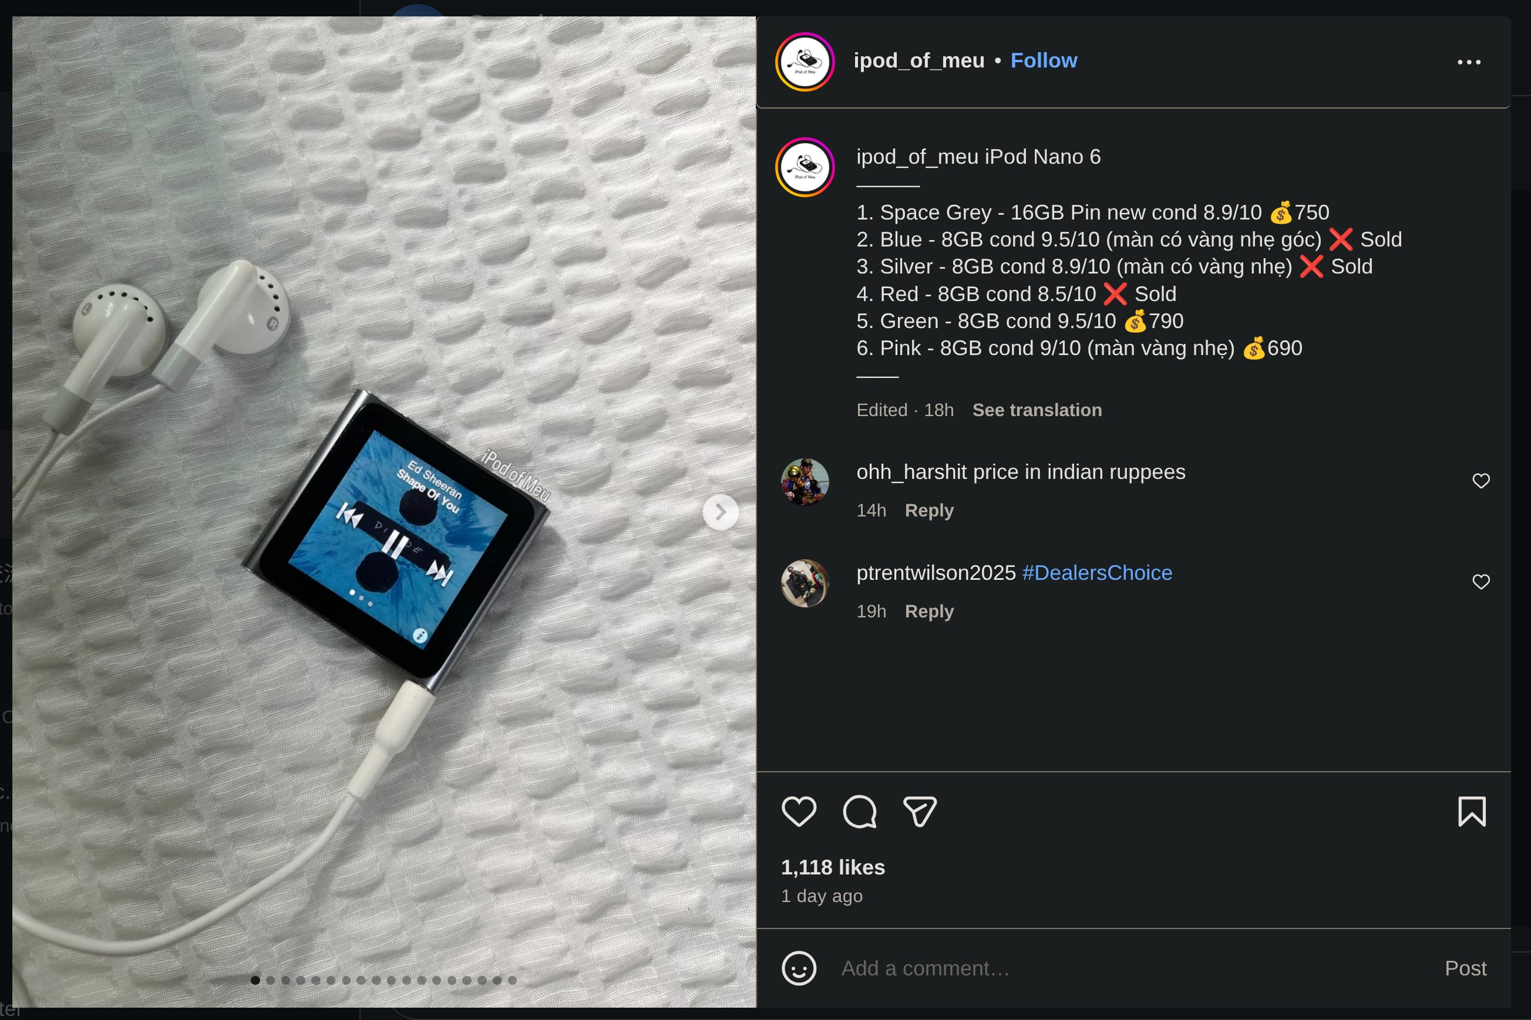View the 1,118 likes list
The height and width of the screenshot is (1020, 1531).
(x=833, y=867)
